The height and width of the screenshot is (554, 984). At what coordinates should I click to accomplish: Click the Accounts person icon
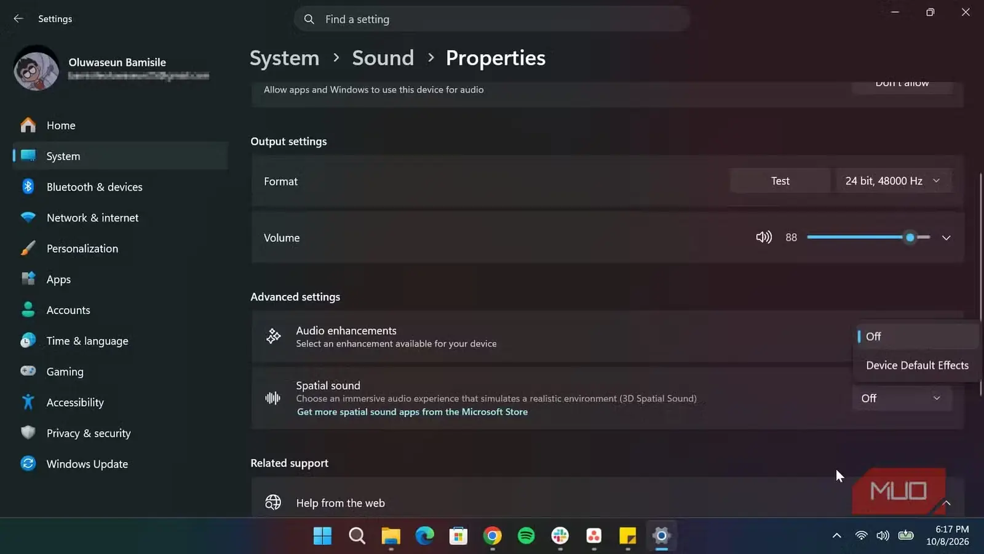click(28, 310)
